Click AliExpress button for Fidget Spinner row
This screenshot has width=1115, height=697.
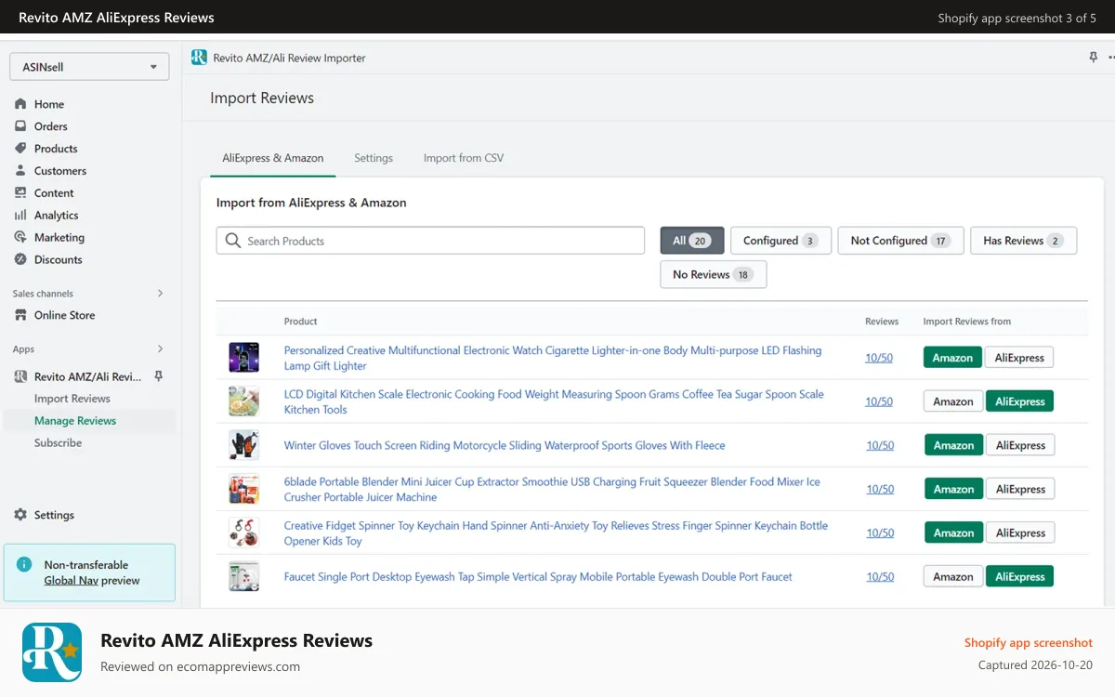click(x=1020, y=533)
